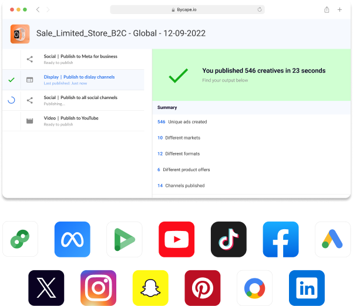Image resolution: width=353 pixels, height=306 pixels.
Task: Click the campaign title Sale_Limited_Store_B2C
Action: pos(121,33)
